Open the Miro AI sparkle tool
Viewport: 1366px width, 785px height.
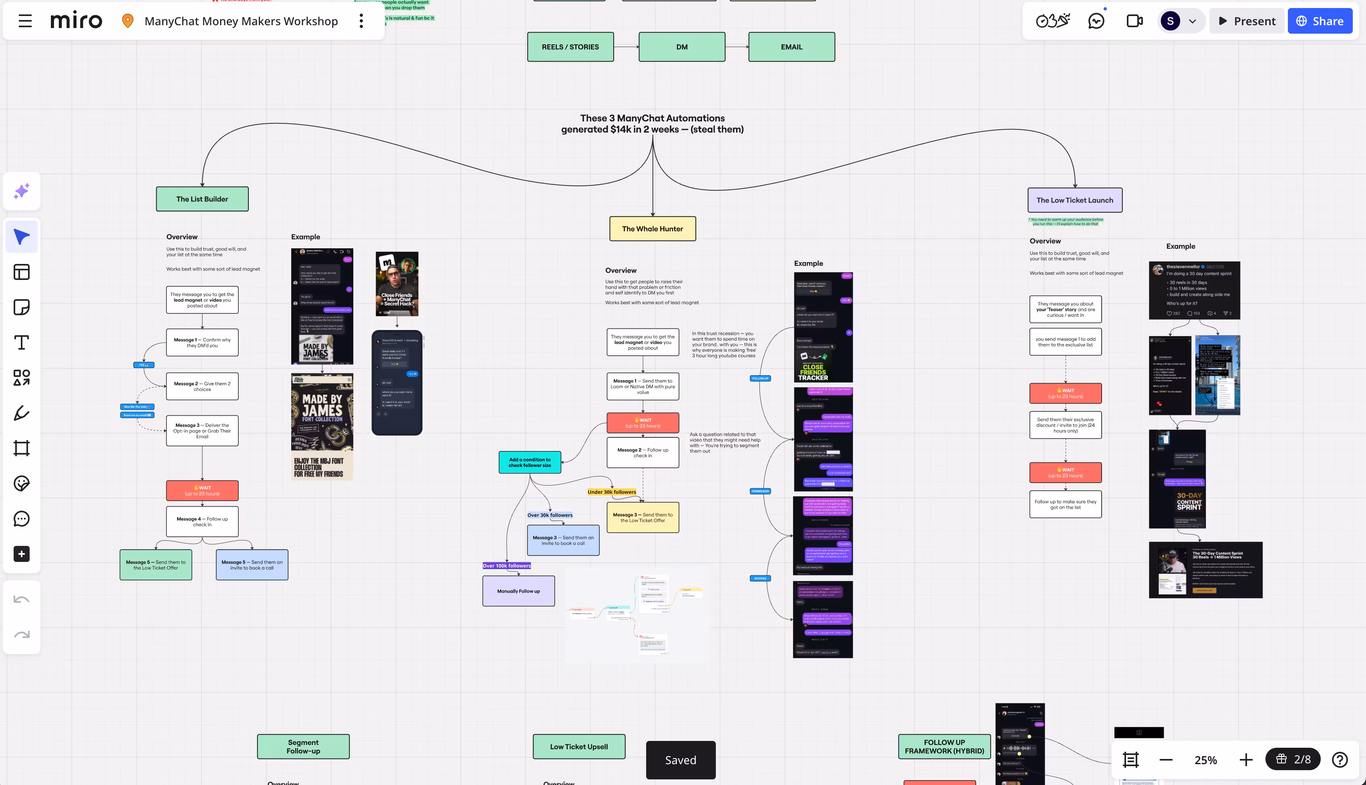pos(22,191)
